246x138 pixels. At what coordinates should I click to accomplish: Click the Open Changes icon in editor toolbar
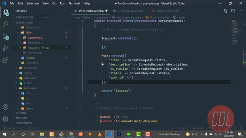tap(226, 11)
